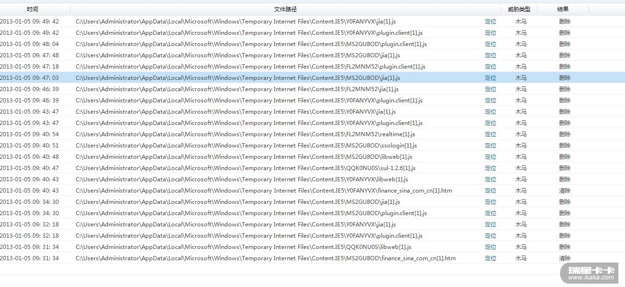Click 删除 result in realtime[1].js row
Viewport: 625px width, 287px height.
pyautogui.click(x=565, y=134)
